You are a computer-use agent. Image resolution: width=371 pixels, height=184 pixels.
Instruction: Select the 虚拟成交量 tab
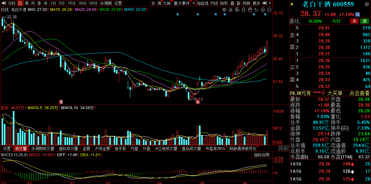coord(68,148)
